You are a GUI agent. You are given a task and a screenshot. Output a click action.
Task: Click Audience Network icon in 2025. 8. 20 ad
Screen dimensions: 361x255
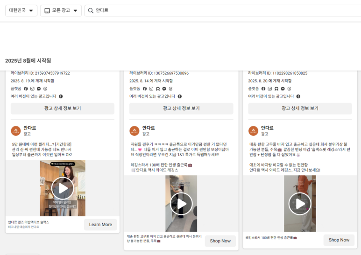276,89
